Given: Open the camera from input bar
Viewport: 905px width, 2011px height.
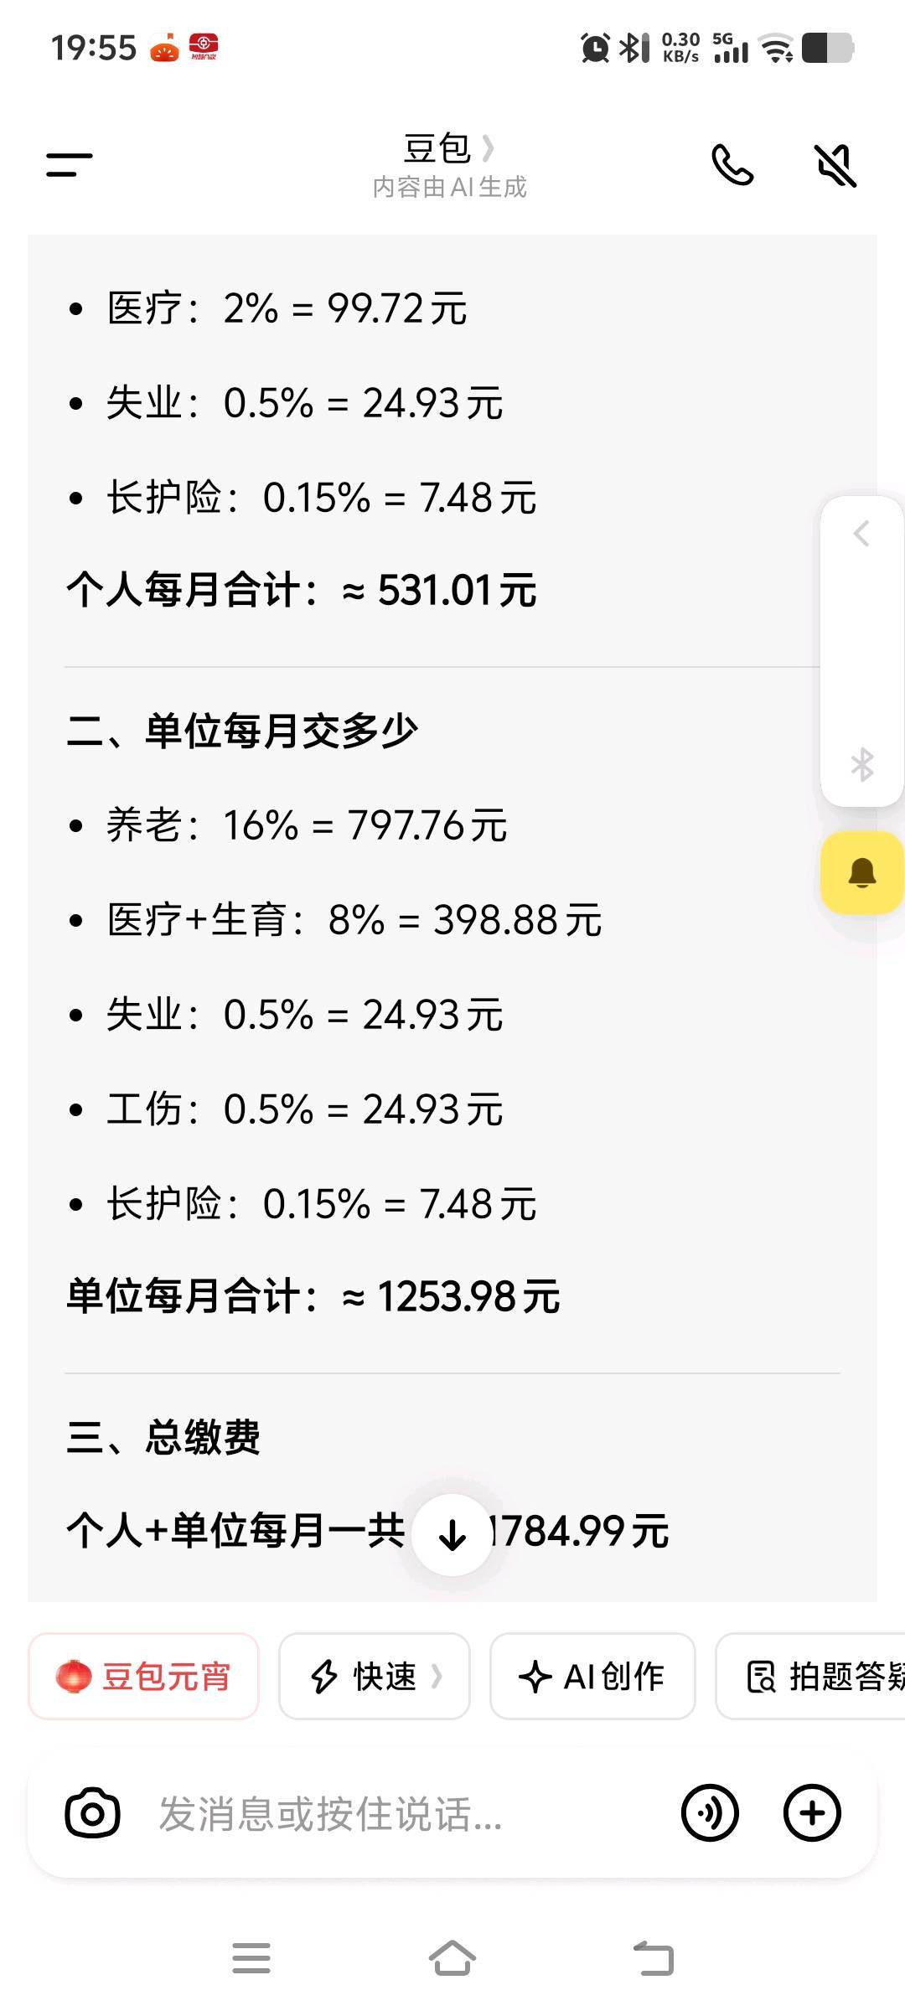Looking at the screenshot, I should (x=92, y=1814).
